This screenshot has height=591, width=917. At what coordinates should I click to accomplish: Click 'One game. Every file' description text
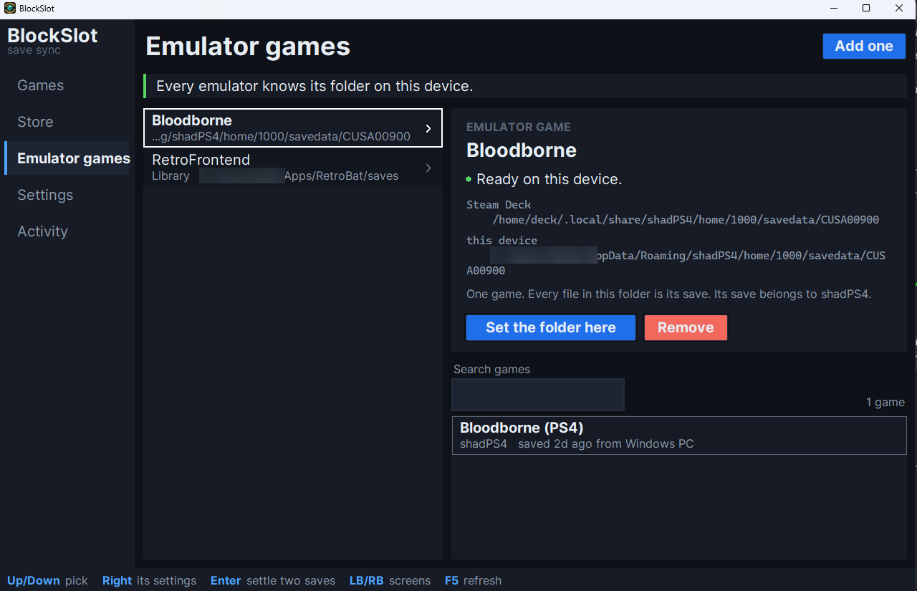(x=668, y=294)
